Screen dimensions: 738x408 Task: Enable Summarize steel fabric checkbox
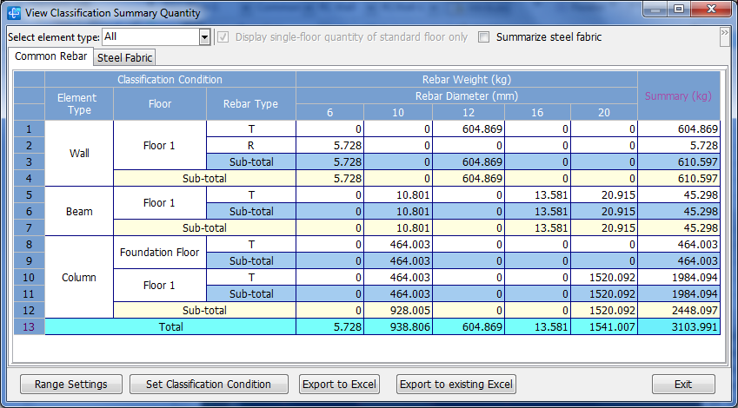tap(482, 37)
